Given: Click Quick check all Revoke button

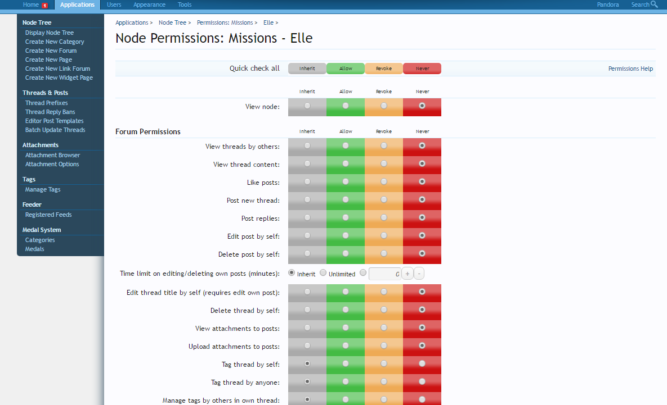Looking at the screenshot, I should [383, 69].
